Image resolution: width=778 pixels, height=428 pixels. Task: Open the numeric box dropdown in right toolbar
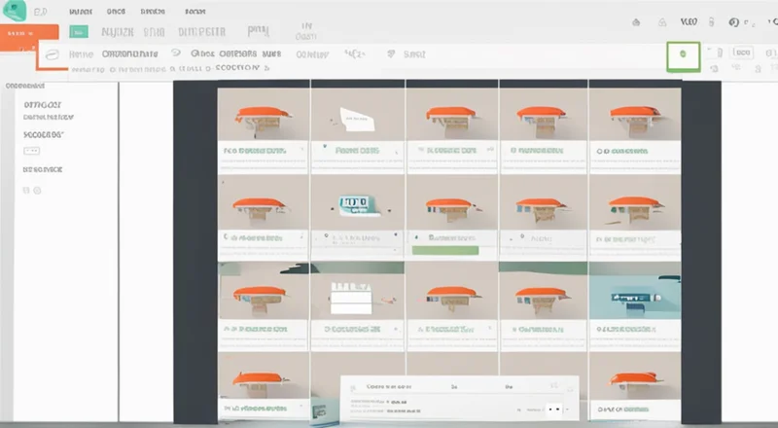coord(741,54)
